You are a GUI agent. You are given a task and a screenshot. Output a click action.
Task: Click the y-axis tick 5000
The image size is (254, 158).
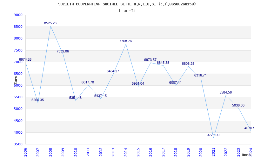[x=18, y=109]
